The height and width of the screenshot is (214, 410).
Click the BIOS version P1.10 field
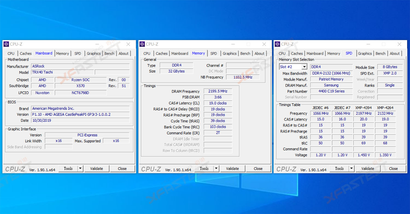[x=80, y=114]
